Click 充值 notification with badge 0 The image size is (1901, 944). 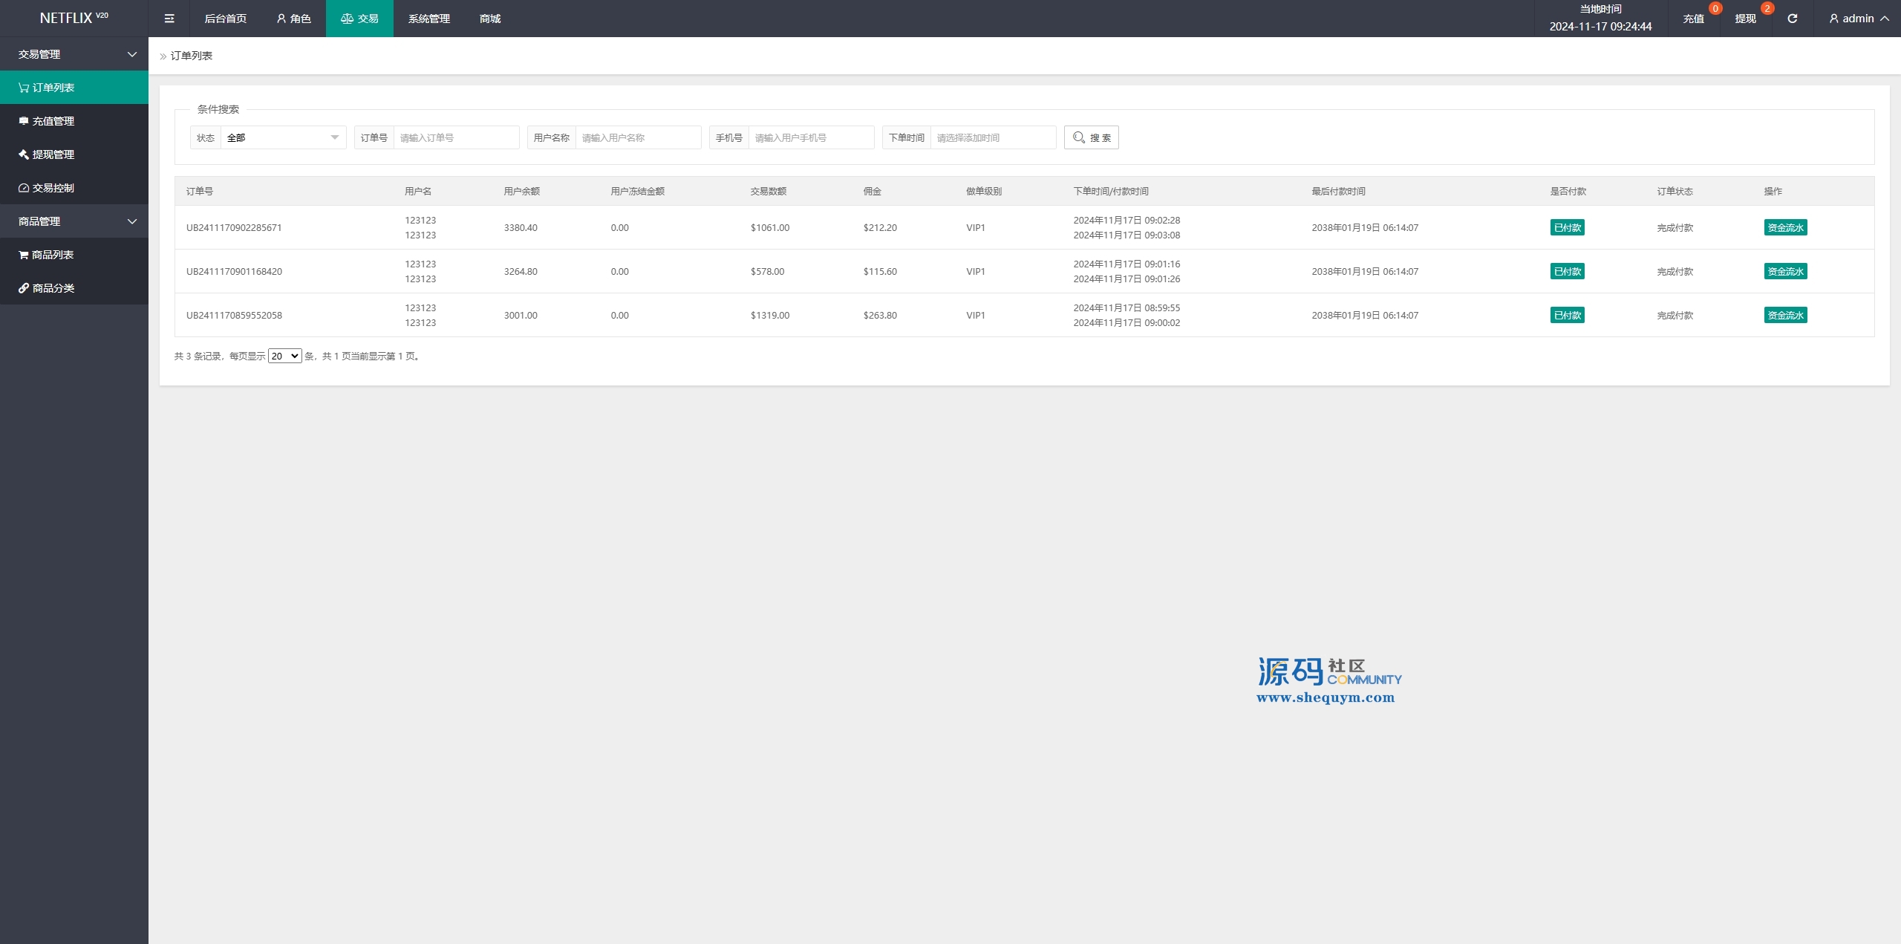[1694, 19]
